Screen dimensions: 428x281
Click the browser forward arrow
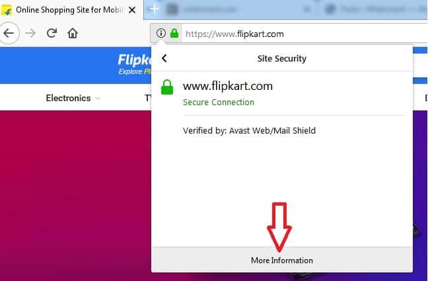tap(30, 33)
